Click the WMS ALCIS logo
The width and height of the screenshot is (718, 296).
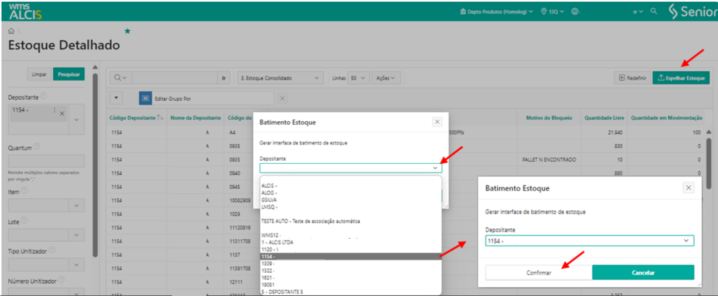click(x=25, y=12)
